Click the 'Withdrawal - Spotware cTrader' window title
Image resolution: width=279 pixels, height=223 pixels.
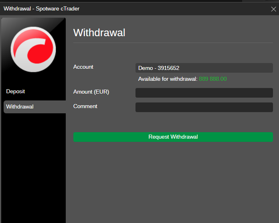[x=42, y=8]
